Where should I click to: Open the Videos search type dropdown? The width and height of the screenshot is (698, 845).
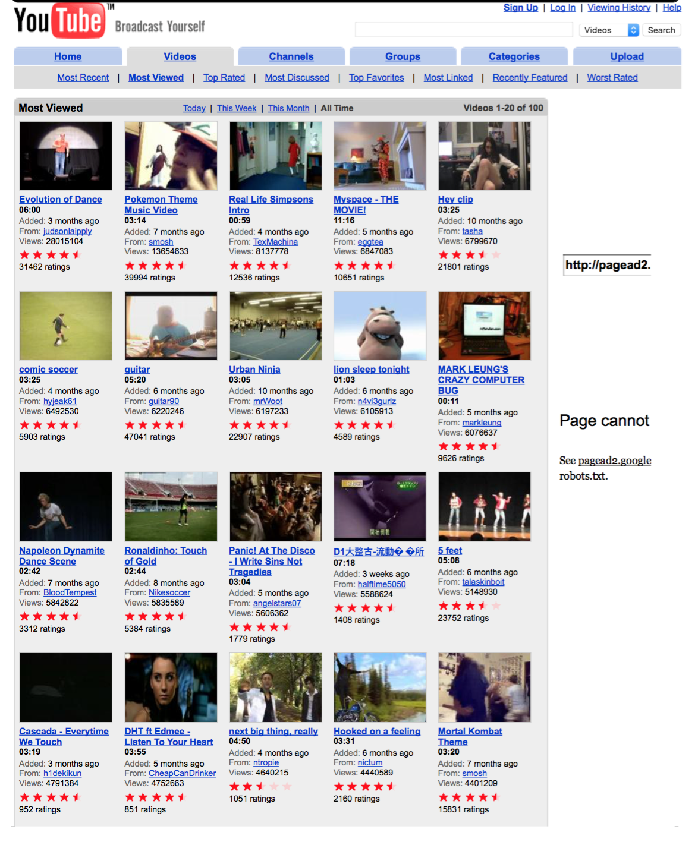609,30
